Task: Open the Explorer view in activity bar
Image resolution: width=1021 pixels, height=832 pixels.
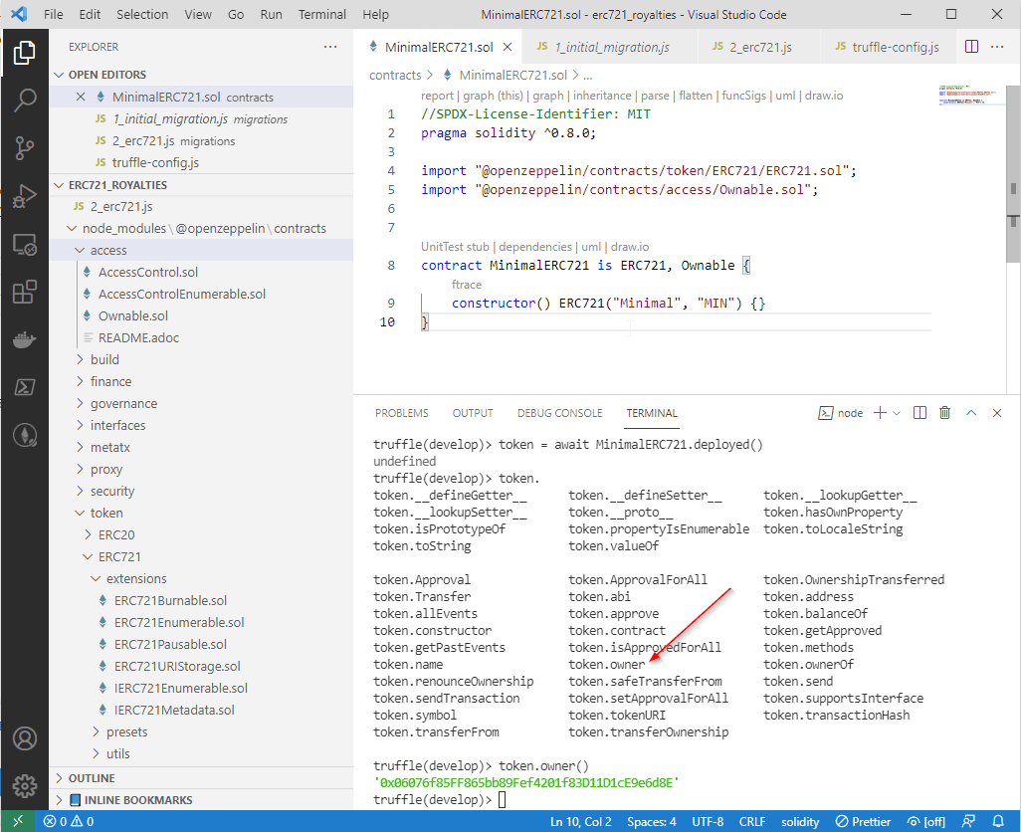Action: click(24, 53)
